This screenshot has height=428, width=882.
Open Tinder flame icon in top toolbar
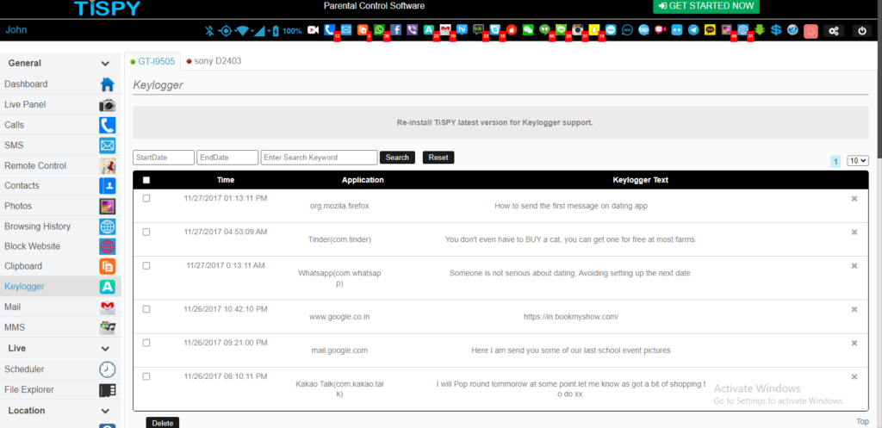[512, 30]
